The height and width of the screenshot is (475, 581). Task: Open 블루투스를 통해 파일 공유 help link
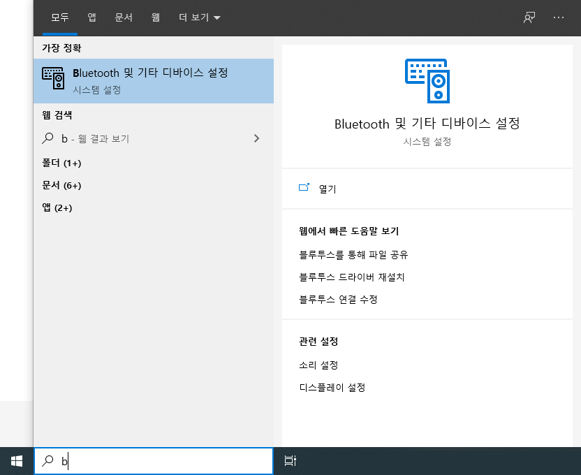[x=353, y=255]
